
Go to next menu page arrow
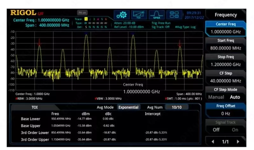coord(238,141)
